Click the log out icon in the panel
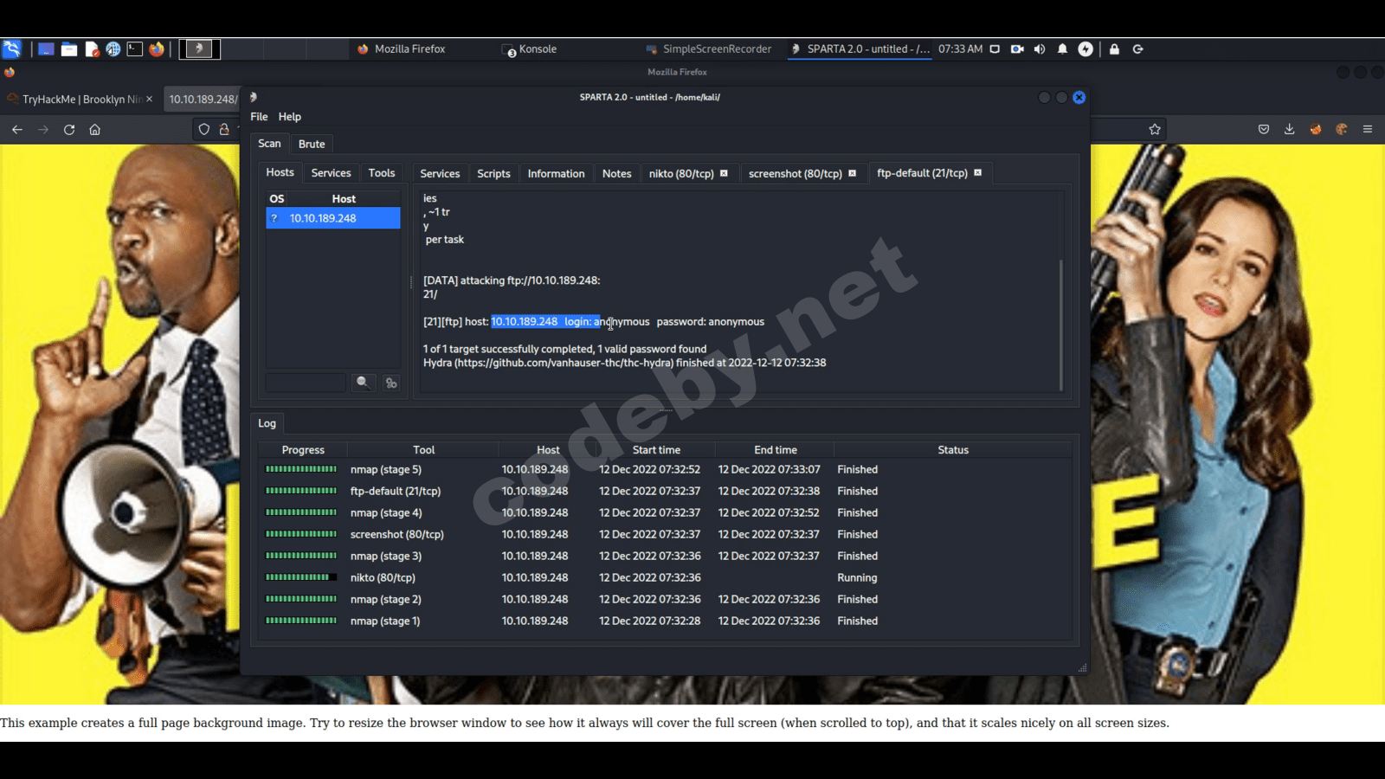This screenshot has height=779, width=1385. [1138, 49]
